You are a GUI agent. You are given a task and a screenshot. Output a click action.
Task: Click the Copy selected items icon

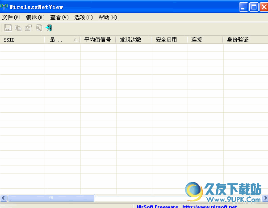18,28
